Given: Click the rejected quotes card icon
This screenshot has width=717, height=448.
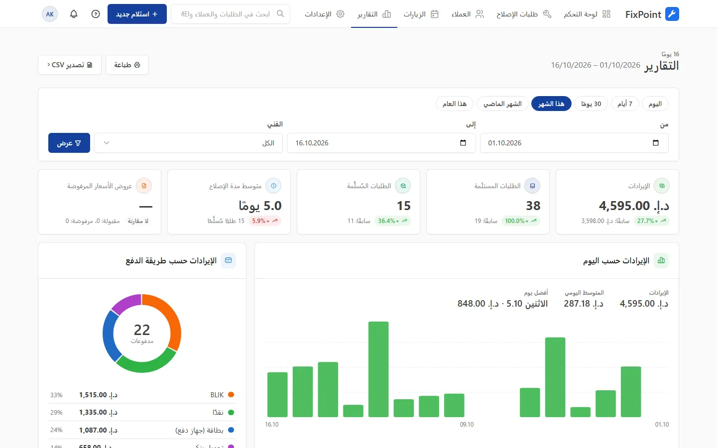Looking at the screenshot, I should coord(144,186).
